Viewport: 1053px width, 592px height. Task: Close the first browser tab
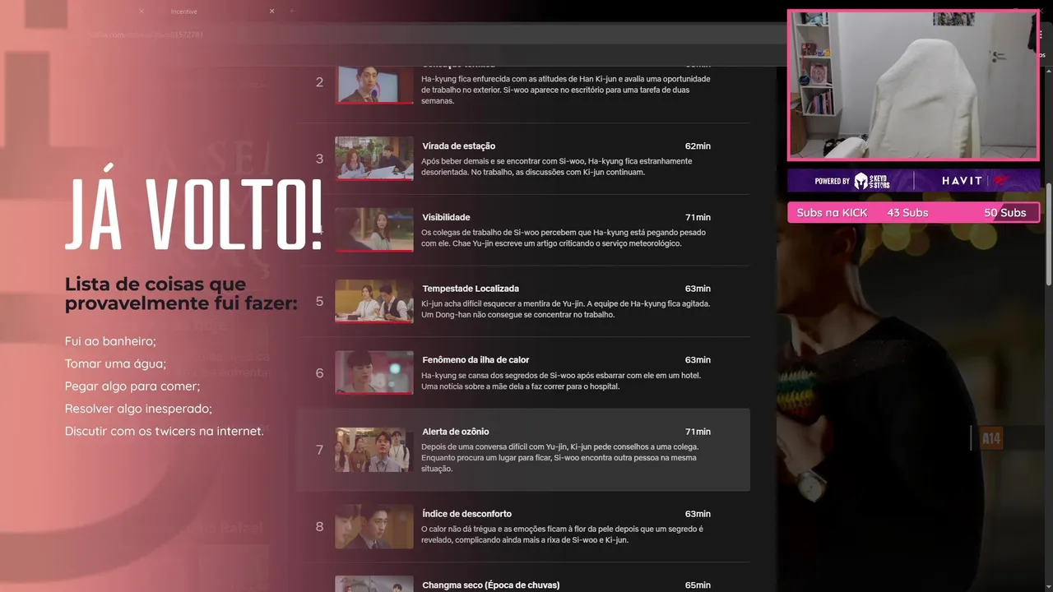[141, 12]
